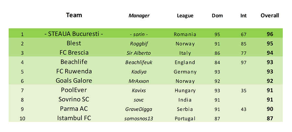Click the Team column header
Viewport: 292px width, 132px height.
point(74,15)
